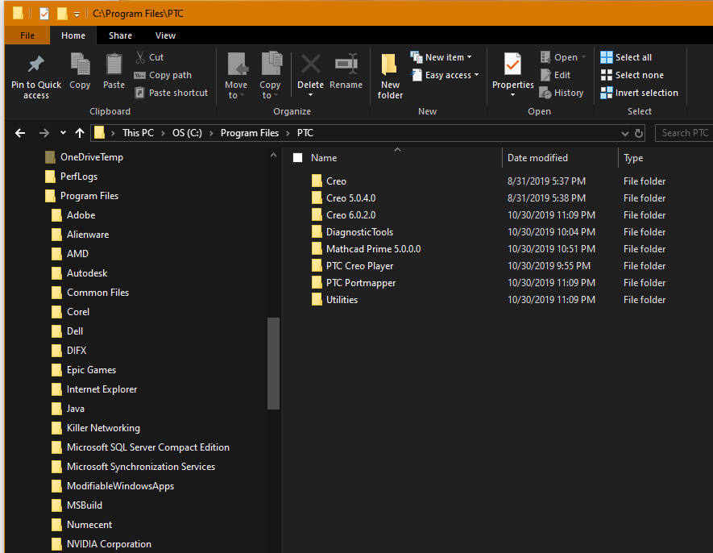Click the Rename icon in Organize group
This screenshot has height=553, width=713.
pyautogui.click(x=346, y=66)
